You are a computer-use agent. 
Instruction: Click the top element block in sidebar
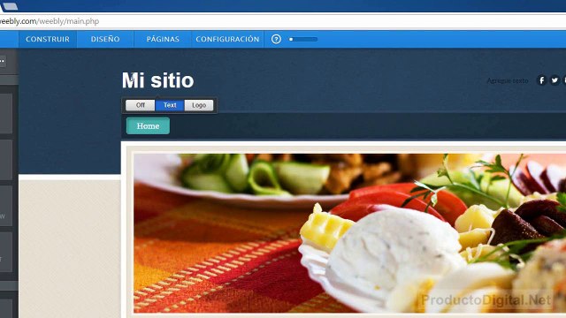[6, 114]
